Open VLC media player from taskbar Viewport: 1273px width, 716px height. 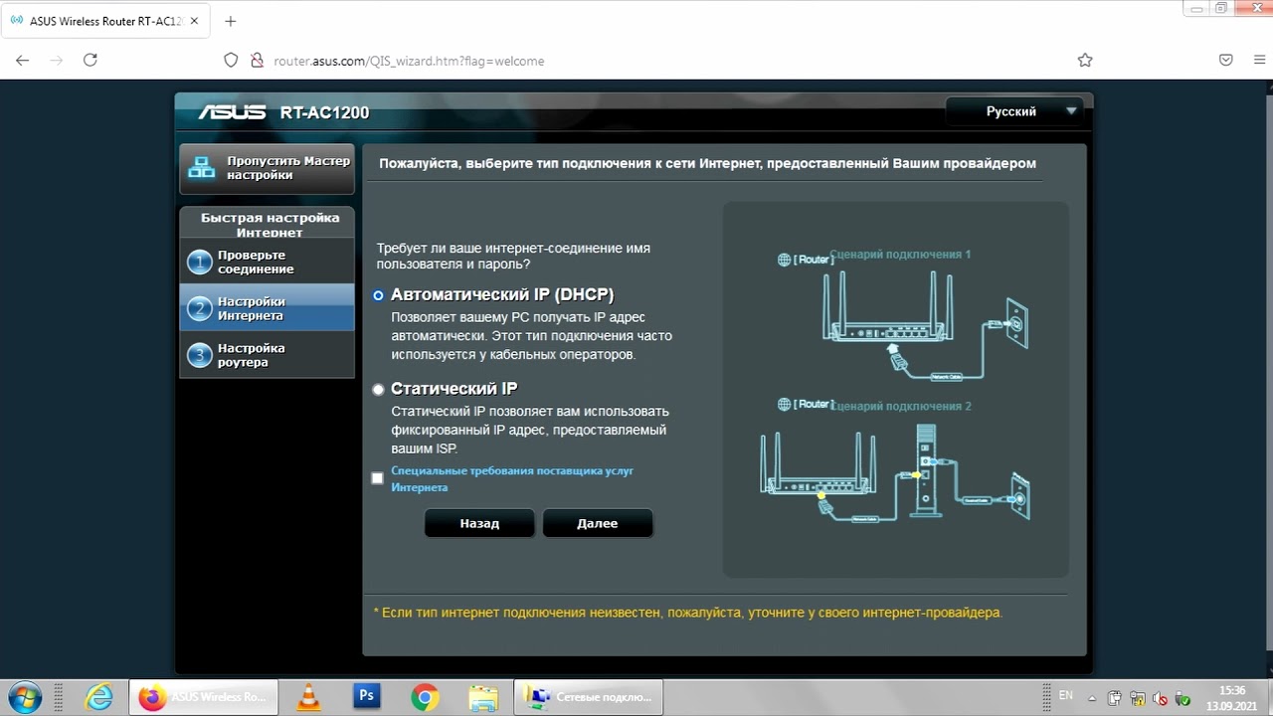310,697
